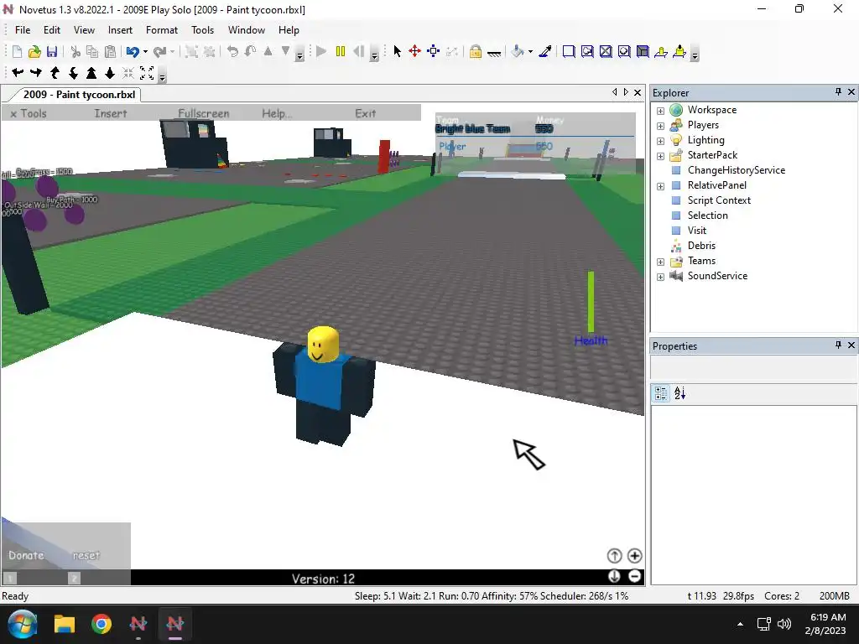859x644 pixels.
Task: Click the in-game Exit button
Action: tap(365, 113)
